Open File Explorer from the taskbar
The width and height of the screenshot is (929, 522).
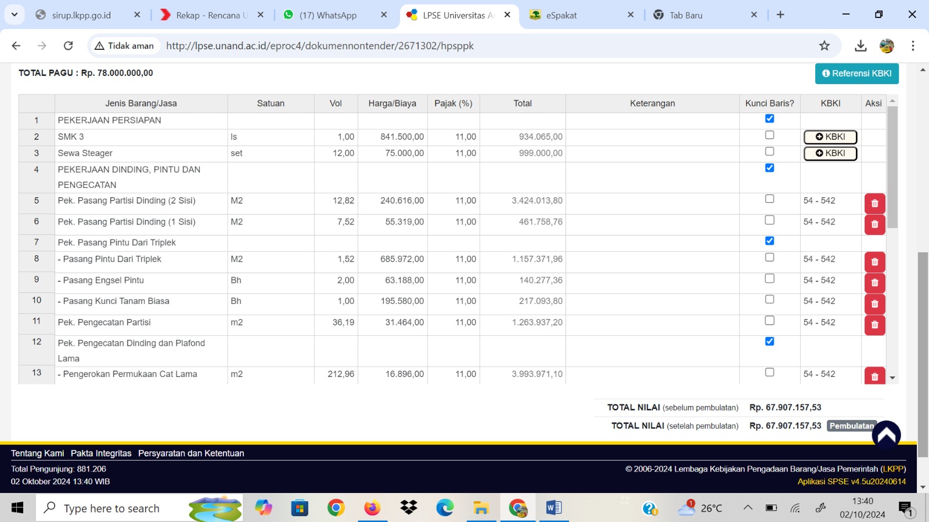481,508
